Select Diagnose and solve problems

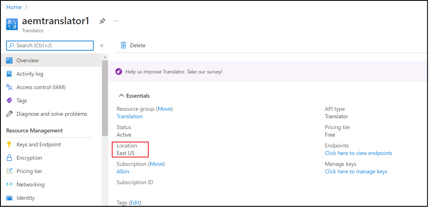pyautogui.click(x=52, y=114)
